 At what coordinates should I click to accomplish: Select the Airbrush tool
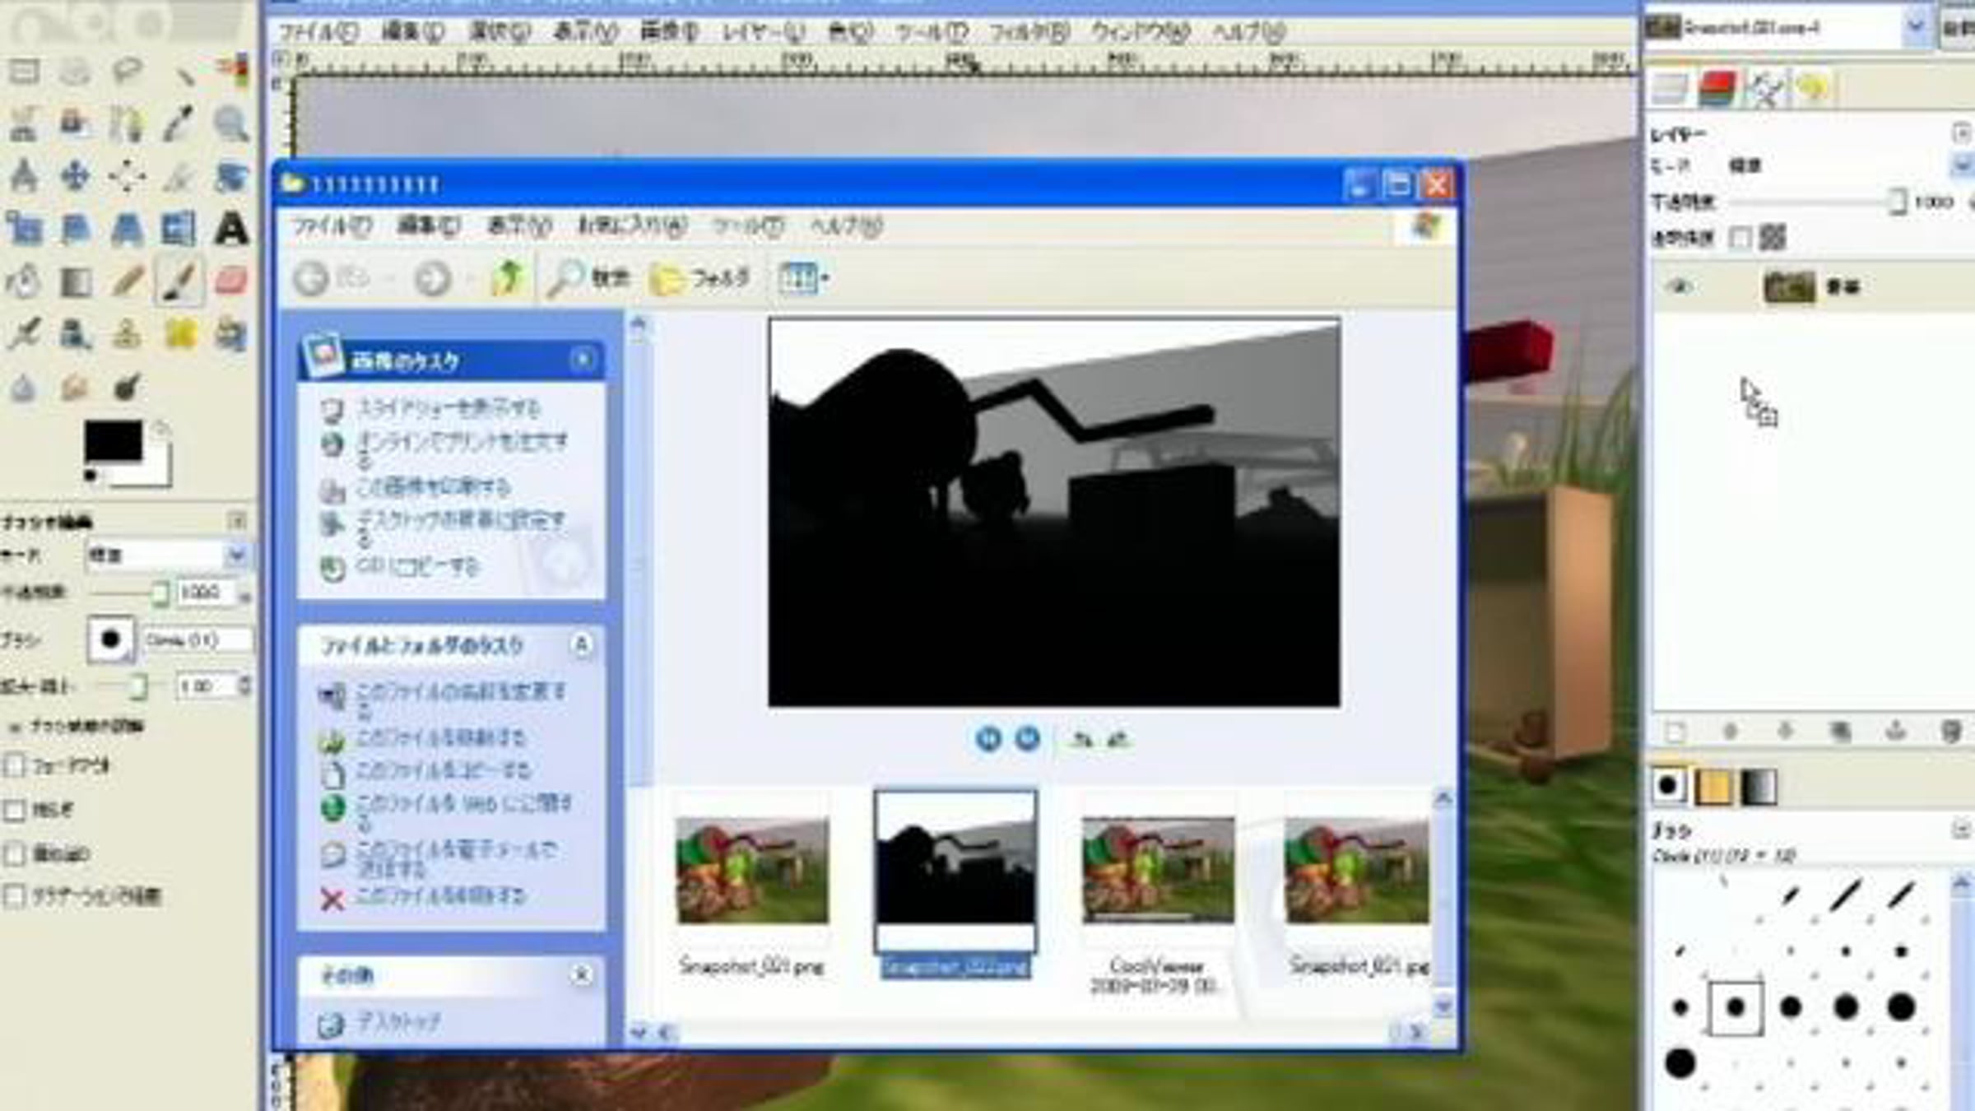coord(23,334)
